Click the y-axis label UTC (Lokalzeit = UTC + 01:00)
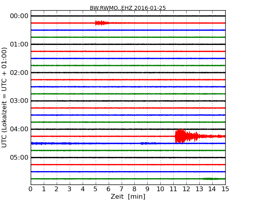Screen dimensions: 256x205 tap(4, 97)
